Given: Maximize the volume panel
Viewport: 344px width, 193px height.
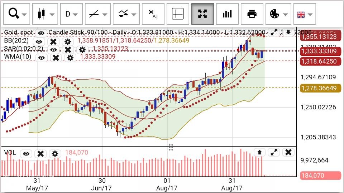Looking at the screenshot, I should (x=274, y=152).
